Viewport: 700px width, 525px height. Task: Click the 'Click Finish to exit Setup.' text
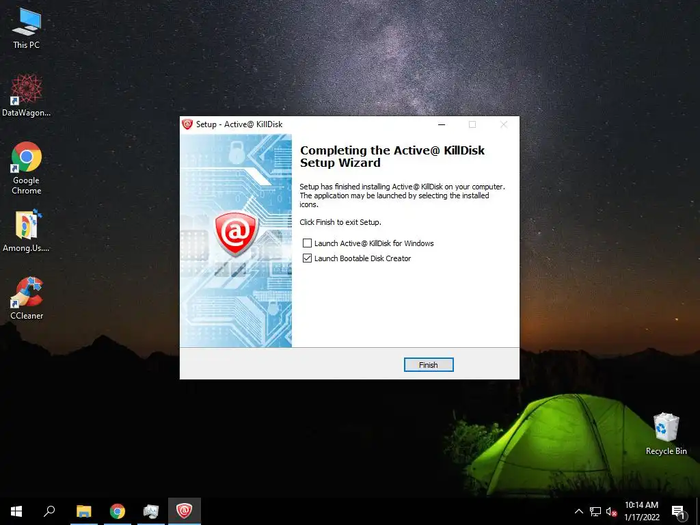tap(340, 222)
